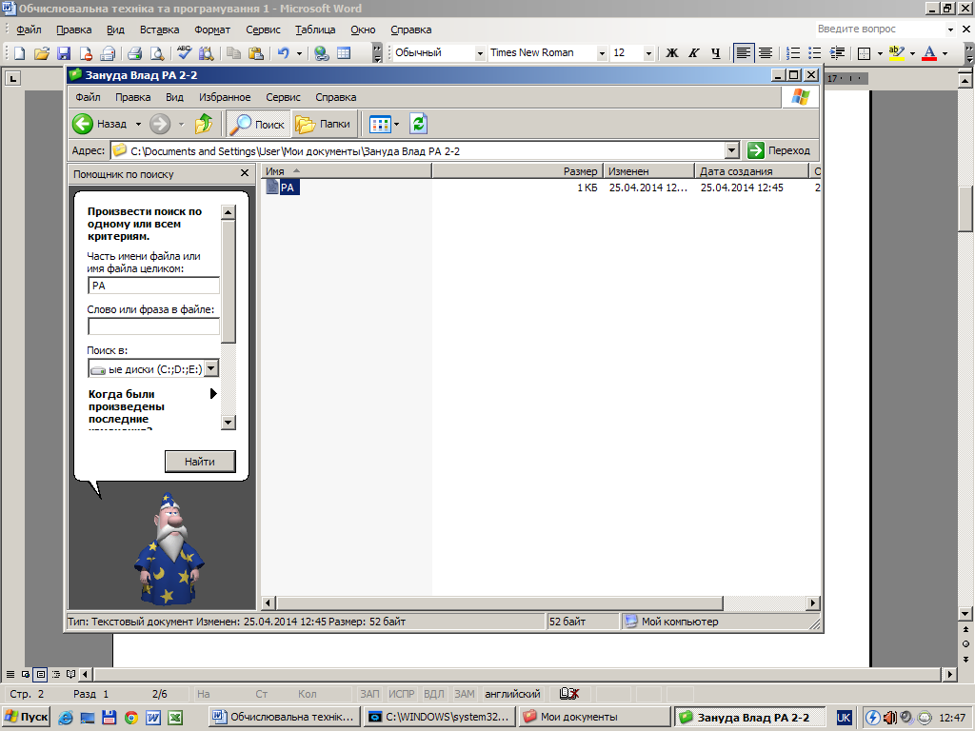The height and width of the screenshot is (731, 975).
Task: Apply bold formatting with Ж button
Action: (671, 53)
